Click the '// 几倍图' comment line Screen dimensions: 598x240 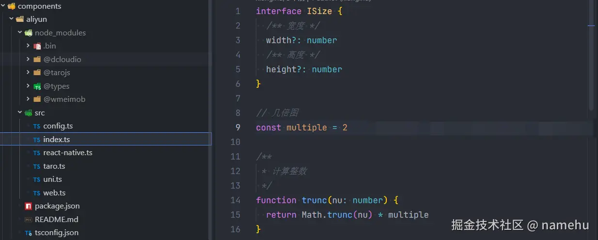pos(277,113)
